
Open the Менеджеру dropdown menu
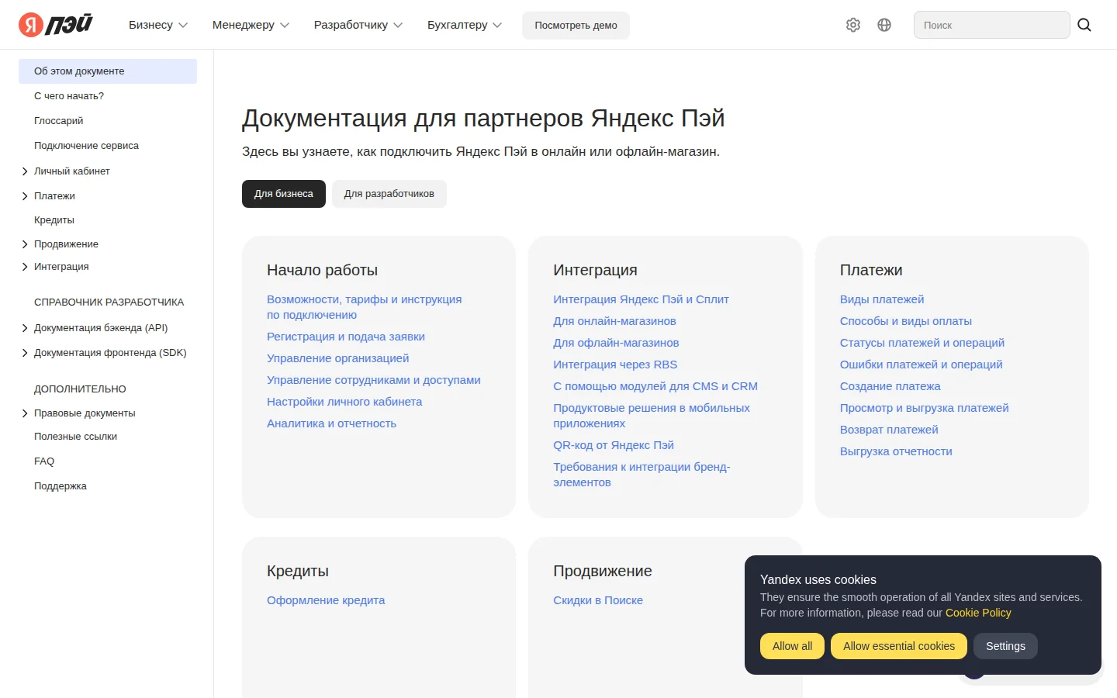tap(251, 25)
